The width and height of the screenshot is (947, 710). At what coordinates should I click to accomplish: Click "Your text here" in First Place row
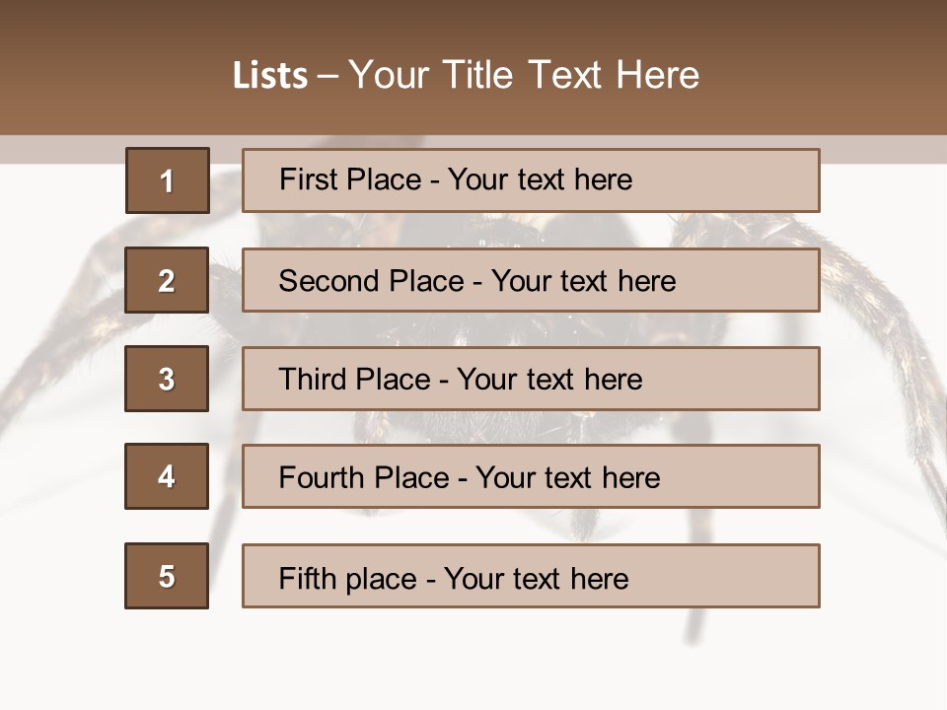(x=540, y=179)
